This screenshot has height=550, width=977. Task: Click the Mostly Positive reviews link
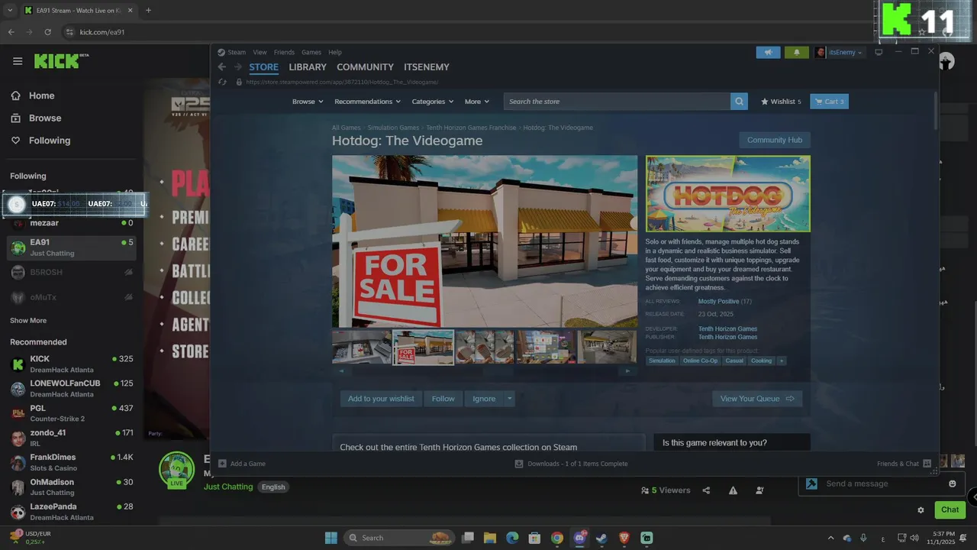click(x=719, y=302)
